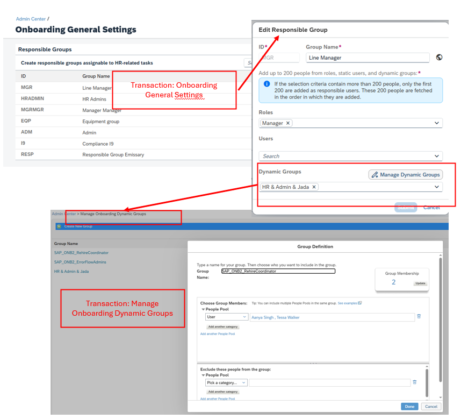The height and width of the screenshot is (419, 461).
Task: Select the HR Admins row in Responsible Groups
Action: point(94,99)
